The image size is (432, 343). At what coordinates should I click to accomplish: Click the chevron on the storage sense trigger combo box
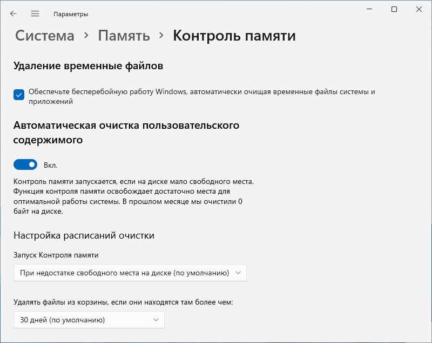pyautogui.click(x=239, y=273)
